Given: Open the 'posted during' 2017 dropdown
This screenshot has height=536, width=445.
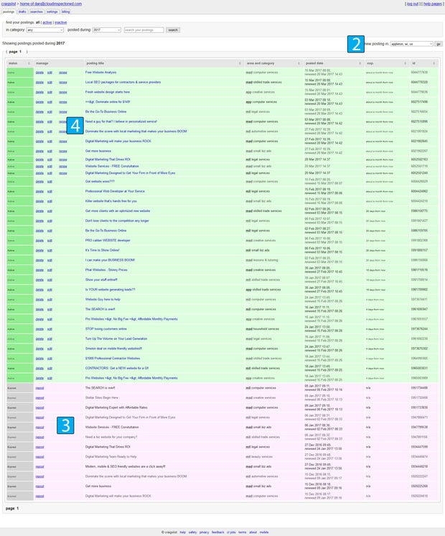Looking at the screenshot, I should tap(106, 30).
